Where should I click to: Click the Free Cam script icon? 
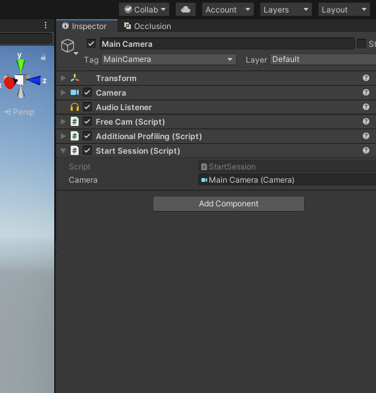coord(75,122)
